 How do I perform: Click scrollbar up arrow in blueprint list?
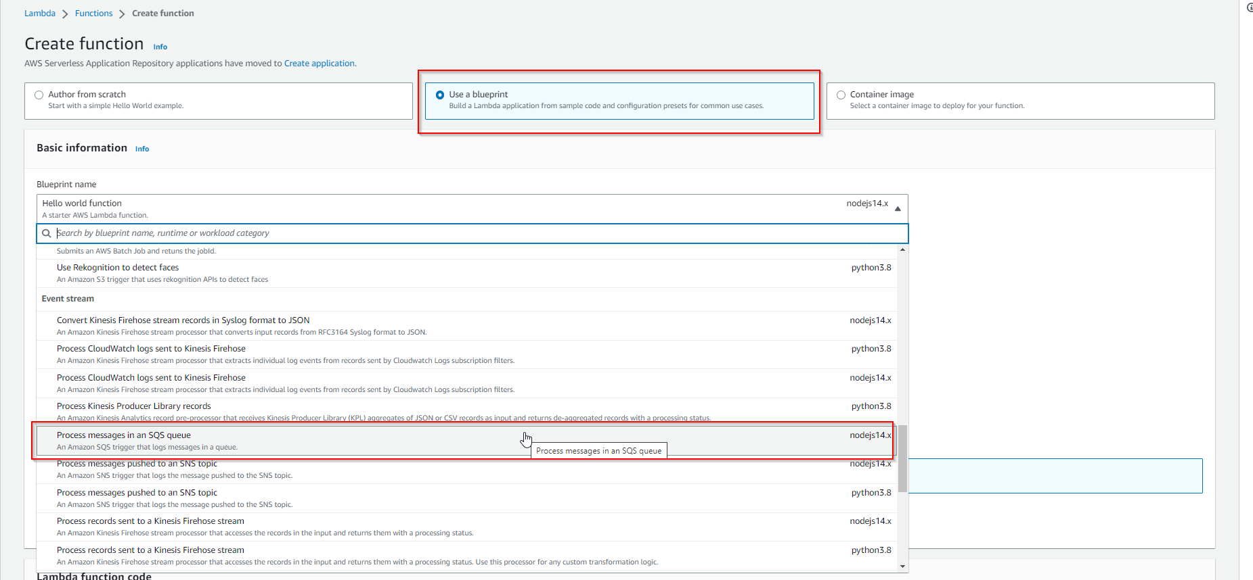(x=902, y=250)
